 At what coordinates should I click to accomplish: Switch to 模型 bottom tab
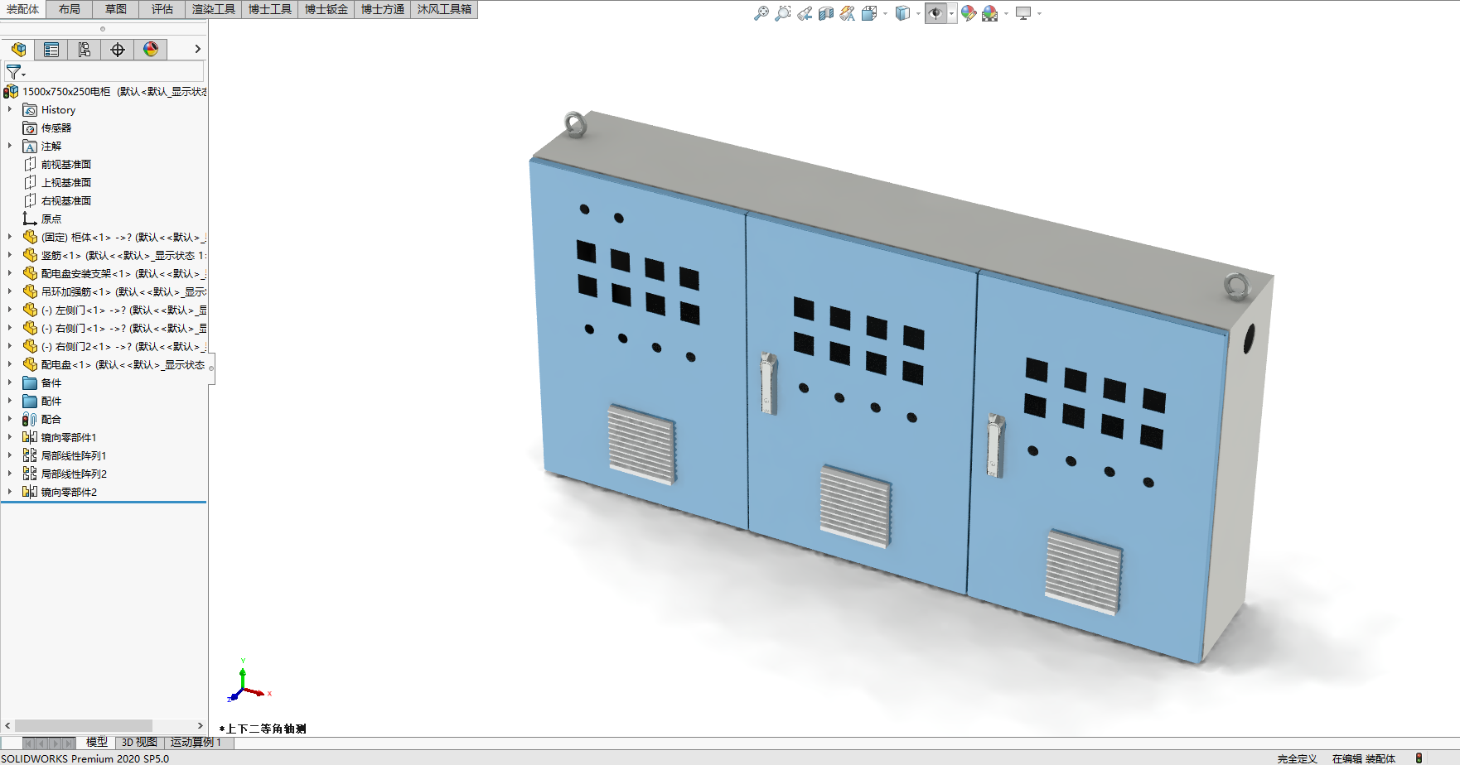pos(97,743)
